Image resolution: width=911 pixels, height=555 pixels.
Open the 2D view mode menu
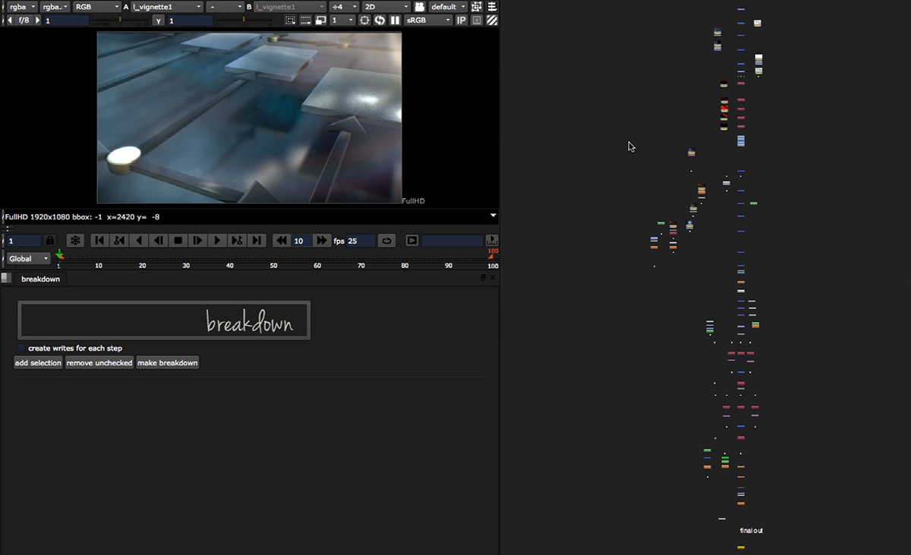(x=386, y=7)
